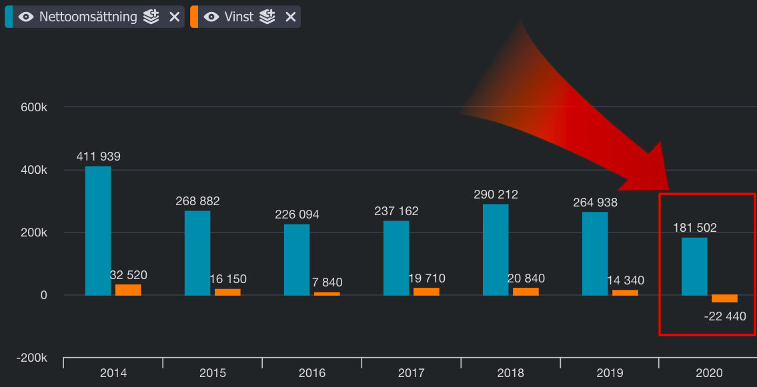Click the 2019 label on the x-axis
This screenshot has width=757, height=387.
click(x=610, y=374)
